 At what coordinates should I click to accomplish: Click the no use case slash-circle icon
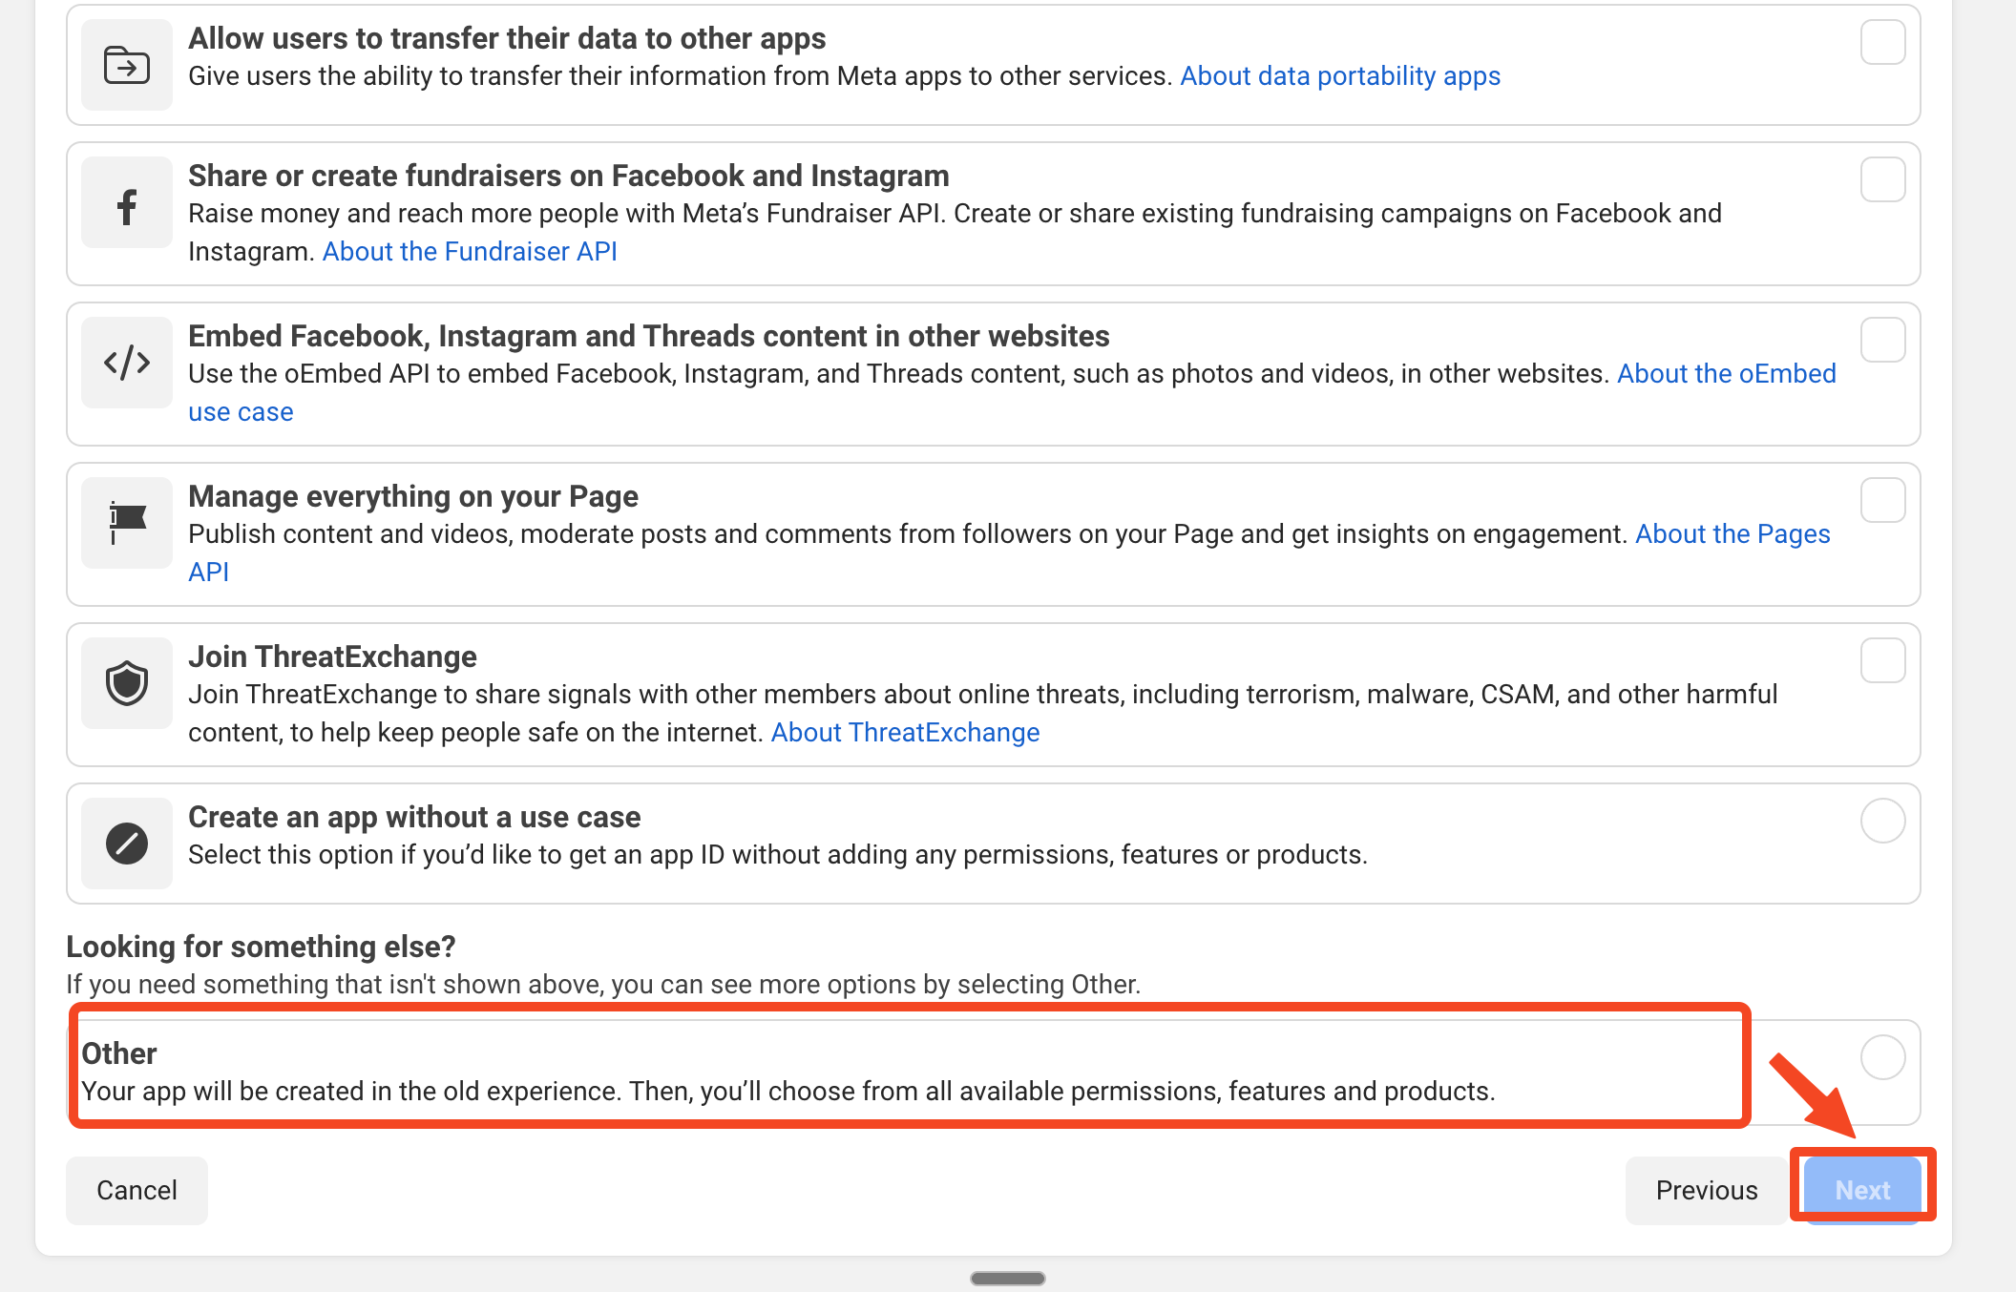tap(126, 844)
